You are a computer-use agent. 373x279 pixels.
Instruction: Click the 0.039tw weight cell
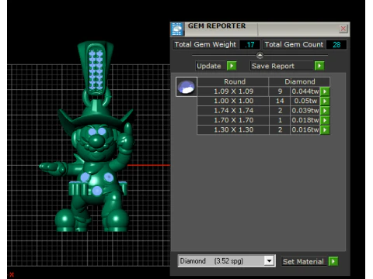point(305,111)
